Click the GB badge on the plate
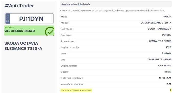This screenshot has height=93, width=174. coord(8,18)
